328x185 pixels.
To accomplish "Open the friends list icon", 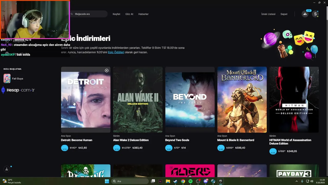I will click(305, 14).
